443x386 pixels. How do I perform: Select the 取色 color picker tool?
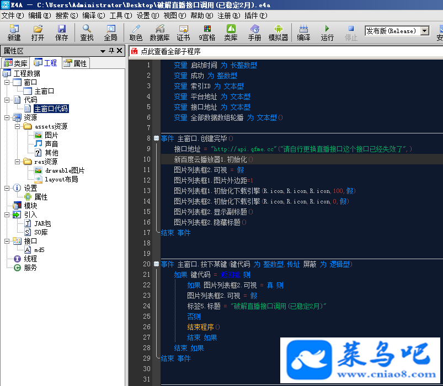pyautogui.click(x=136, y=33)
